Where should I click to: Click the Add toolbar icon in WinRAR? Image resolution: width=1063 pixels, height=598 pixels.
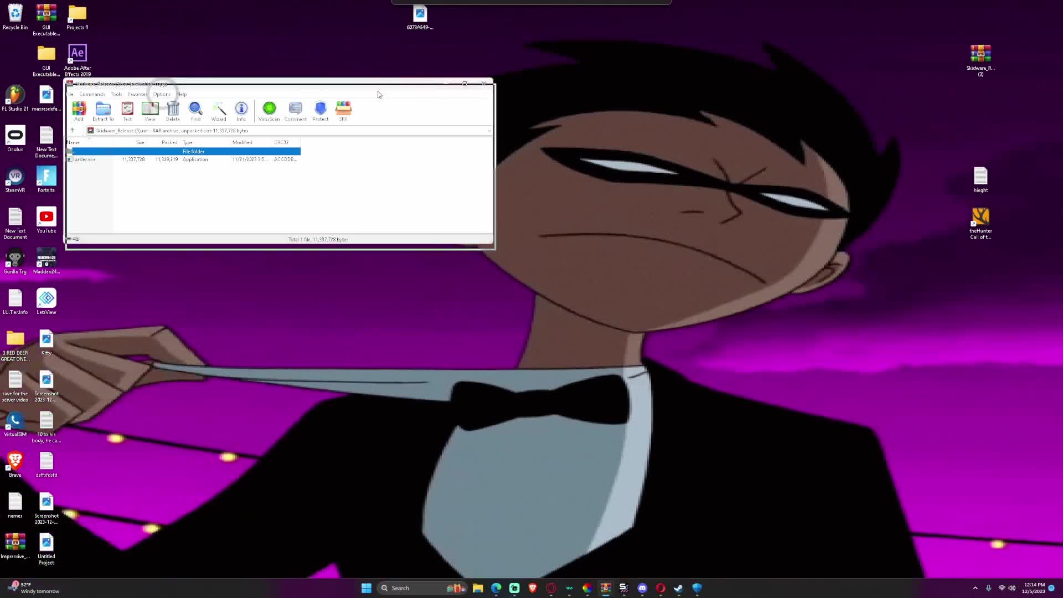click(79, 110)
